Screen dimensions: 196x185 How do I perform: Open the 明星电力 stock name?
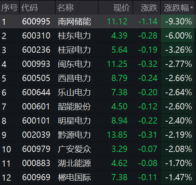[74, 121]
